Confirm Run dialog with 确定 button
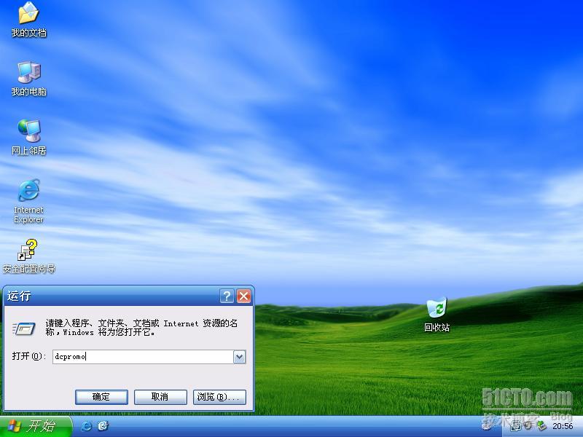This screenshot has height=437, width=583. (101, 397)
